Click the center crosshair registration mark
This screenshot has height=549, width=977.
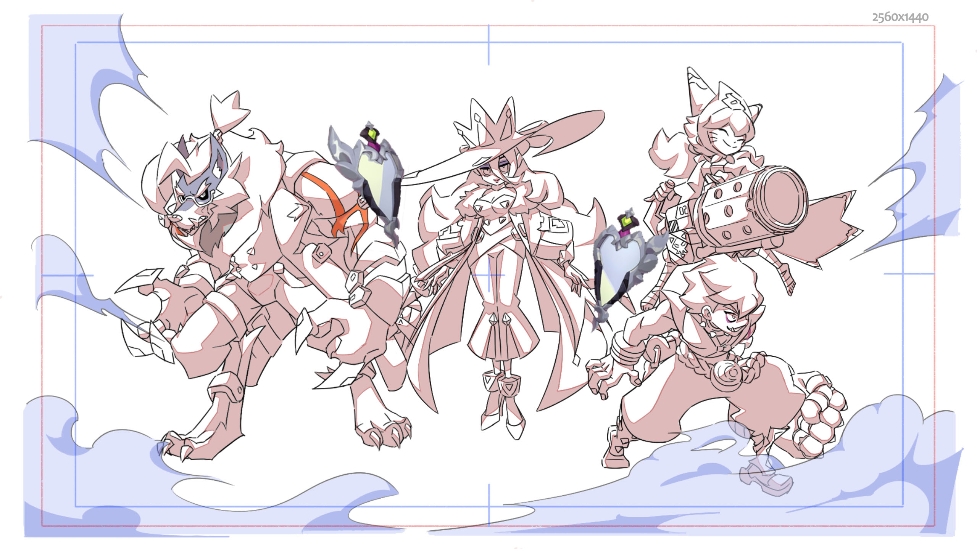pyautogui.click(x=489, y=274)
